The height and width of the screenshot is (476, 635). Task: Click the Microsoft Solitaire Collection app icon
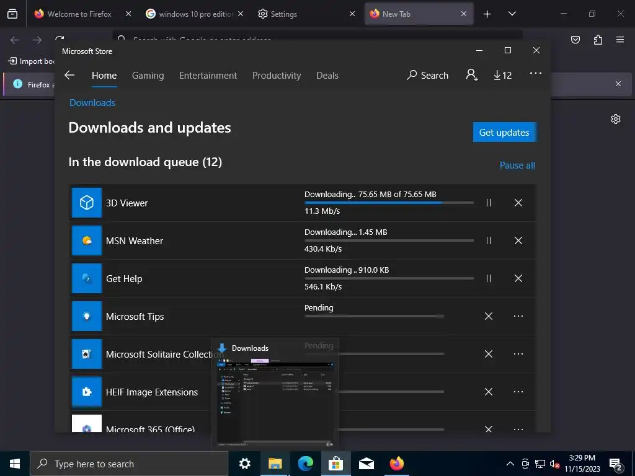pos(87,354)
